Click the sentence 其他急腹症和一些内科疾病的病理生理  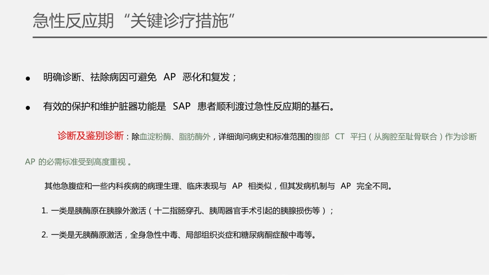point(218,186)
